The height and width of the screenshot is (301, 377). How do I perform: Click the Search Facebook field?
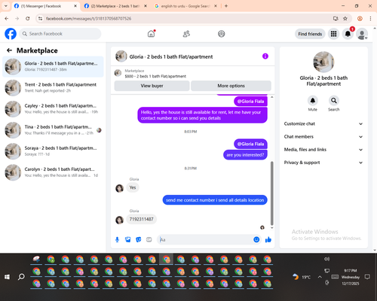click(60, 34)
